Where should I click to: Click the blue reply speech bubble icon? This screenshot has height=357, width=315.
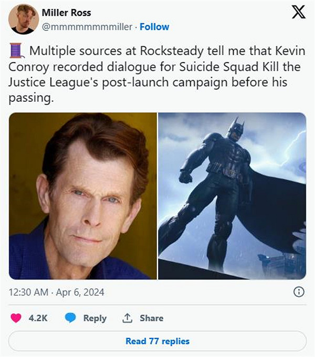pos(71,318)
